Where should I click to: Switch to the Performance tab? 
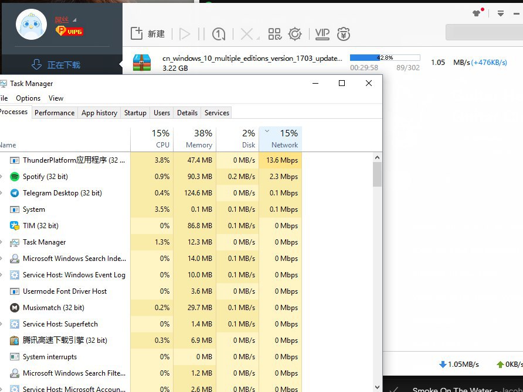pyautogui.click(x=55, y=113)
